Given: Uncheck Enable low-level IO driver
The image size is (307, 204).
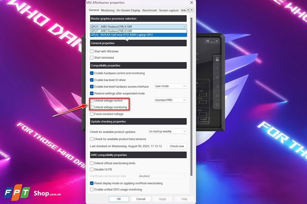Looking at the screenshot, I should (x=92, y=80).
